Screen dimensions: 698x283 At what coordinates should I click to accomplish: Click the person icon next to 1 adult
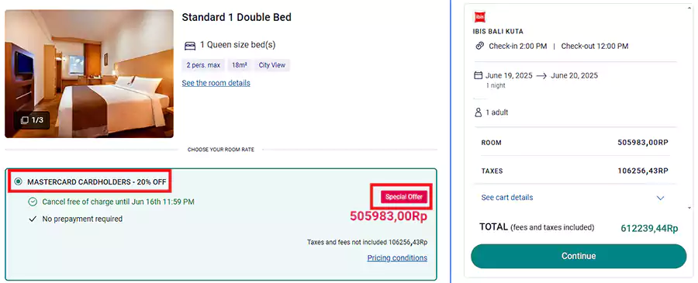[479, 112]
